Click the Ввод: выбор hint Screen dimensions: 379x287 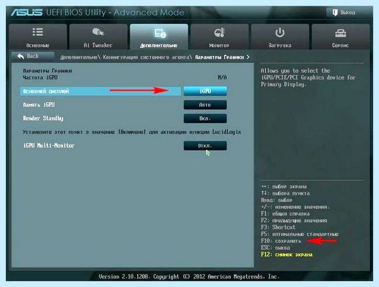pos(277,200)
